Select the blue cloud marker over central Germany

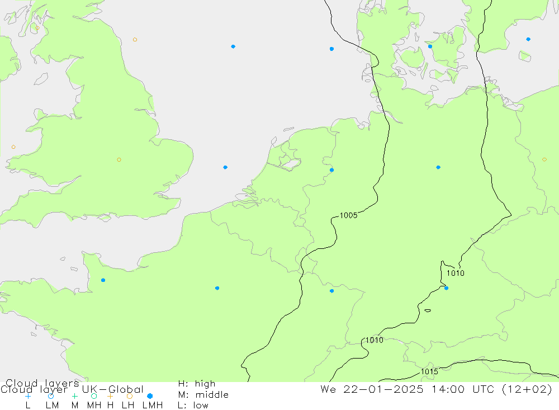[x=438, y=167]
